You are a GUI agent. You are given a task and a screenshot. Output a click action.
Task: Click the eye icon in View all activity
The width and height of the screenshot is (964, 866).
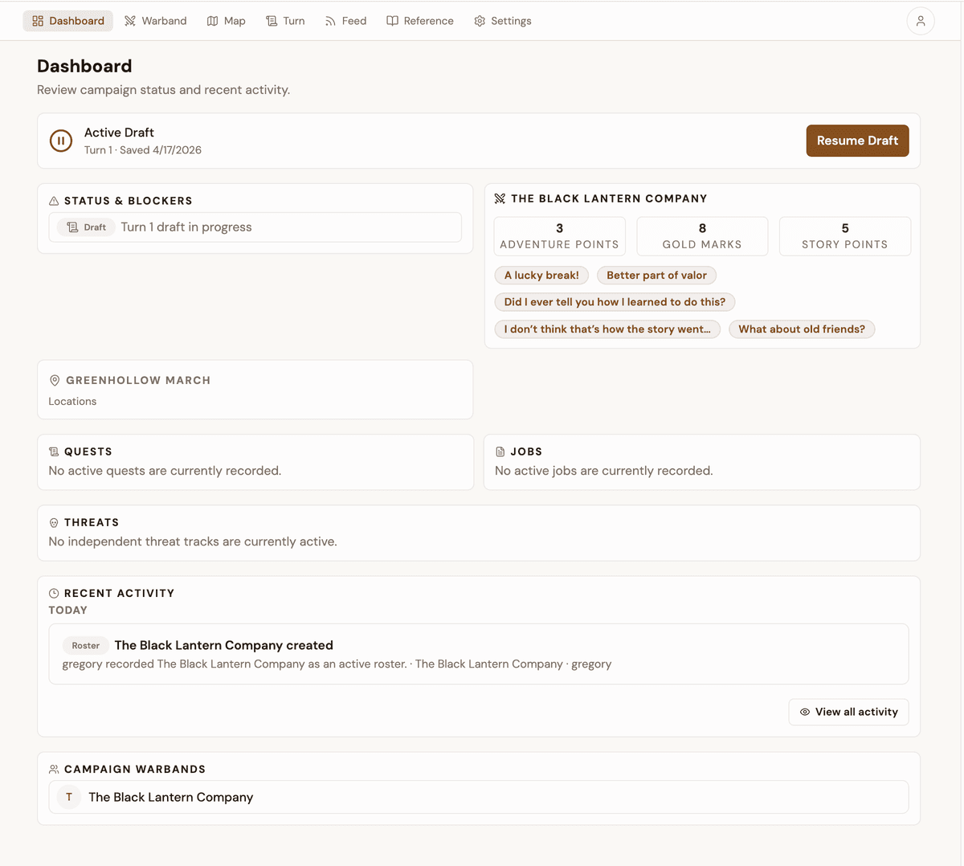pos(805,712)
